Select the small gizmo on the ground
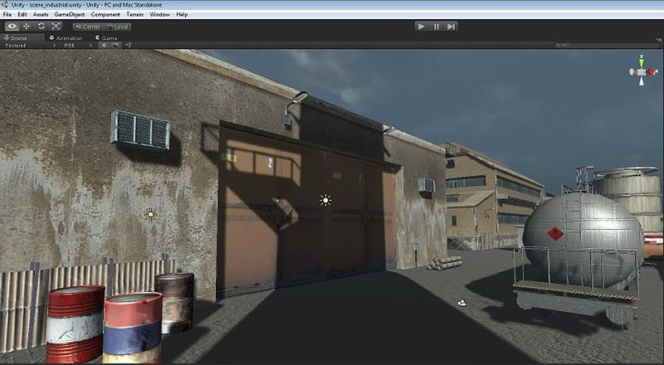664x365 pixels. click(x=462, y=303)
